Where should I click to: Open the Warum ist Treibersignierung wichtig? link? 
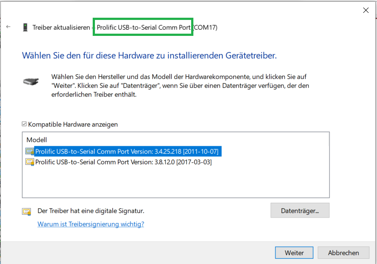click(x=90, y=224)
